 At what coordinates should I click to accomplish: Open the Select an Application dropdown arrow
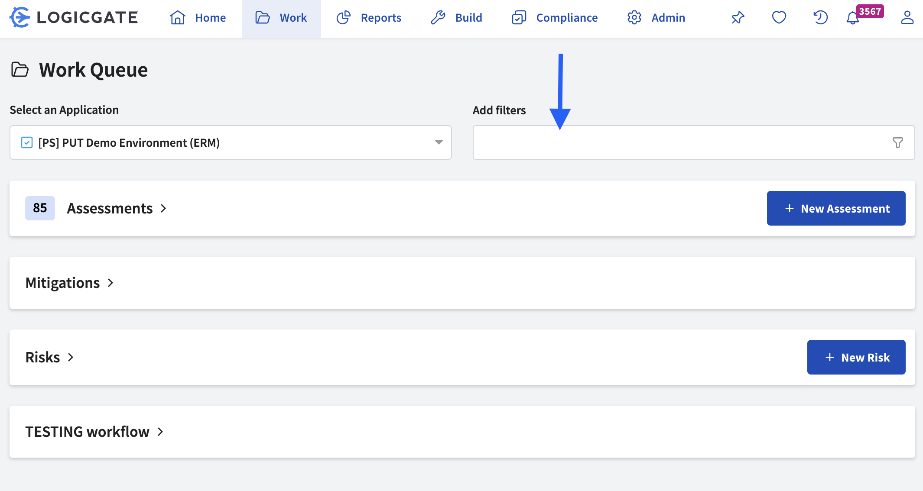pyautogui.click(x=439, y=142)
